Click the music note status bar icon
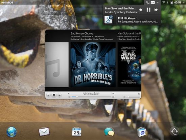 (147, 2)
